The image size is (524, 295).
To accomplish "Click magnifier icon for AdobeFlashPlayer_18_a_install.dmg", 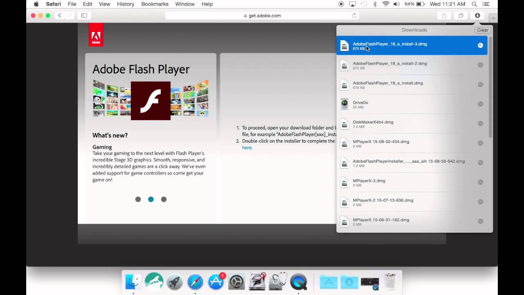I will point(480,84).
